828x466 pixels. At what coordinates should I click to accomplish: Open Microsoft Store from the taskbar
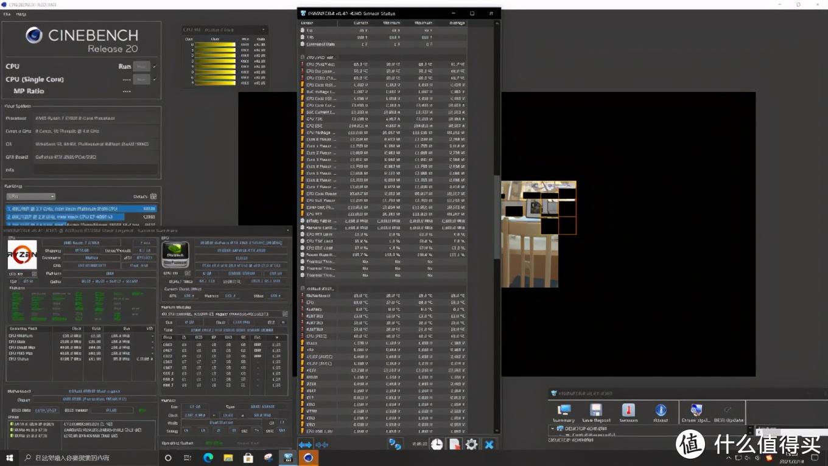[x=248, y=457]
